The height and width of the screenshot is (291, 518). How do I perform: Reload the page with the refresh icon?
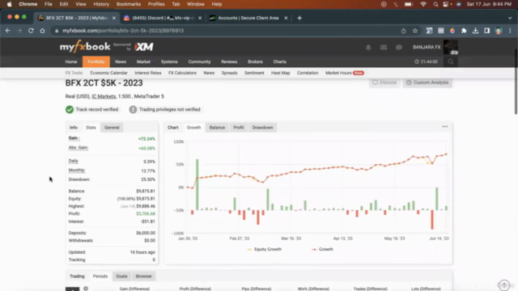point(31,31)
